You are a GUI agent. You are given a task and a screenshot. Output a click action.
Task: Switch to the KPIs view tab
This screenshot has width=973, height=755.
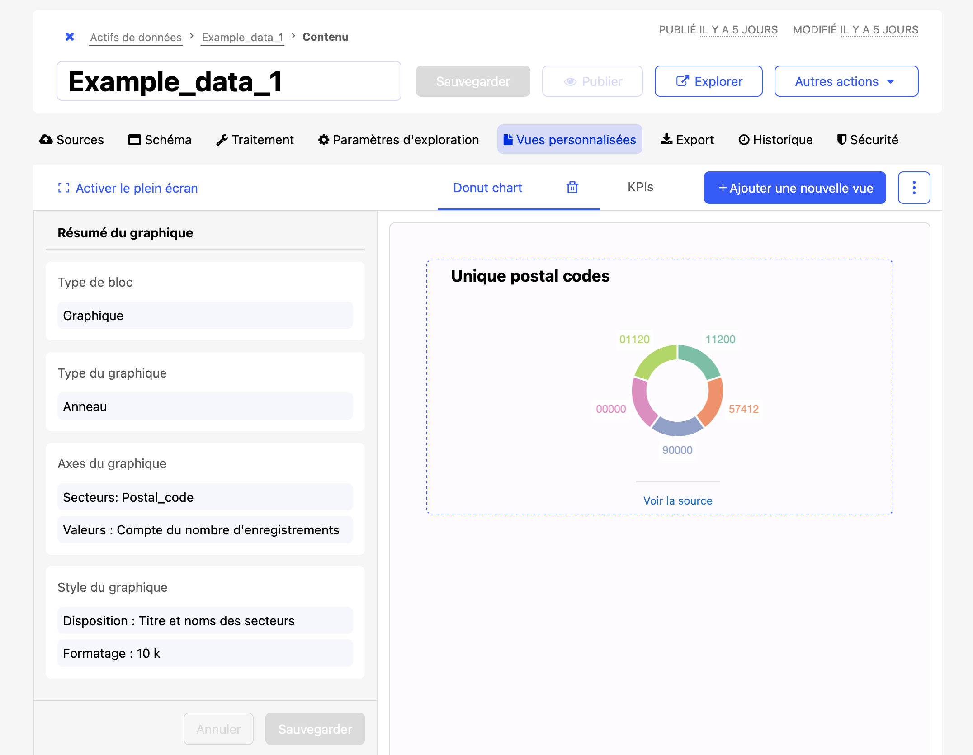click(640, 187)
